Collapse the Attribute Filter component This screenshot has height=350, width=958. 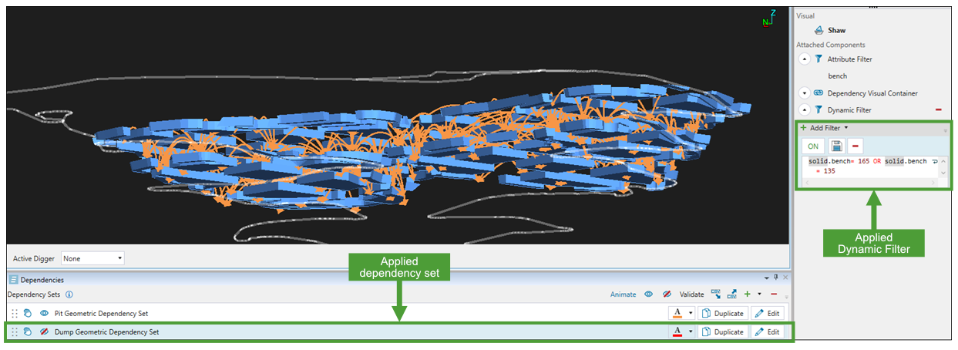[805, 59]
